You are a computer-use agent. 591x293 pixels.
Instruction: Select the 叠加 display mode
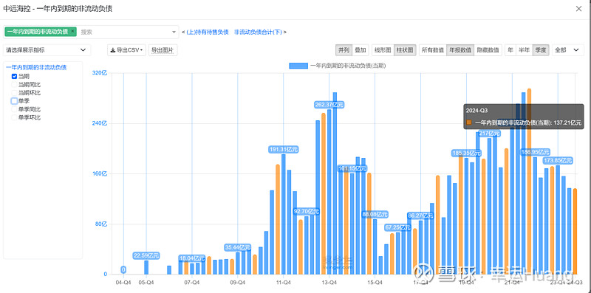click(361, 49)
